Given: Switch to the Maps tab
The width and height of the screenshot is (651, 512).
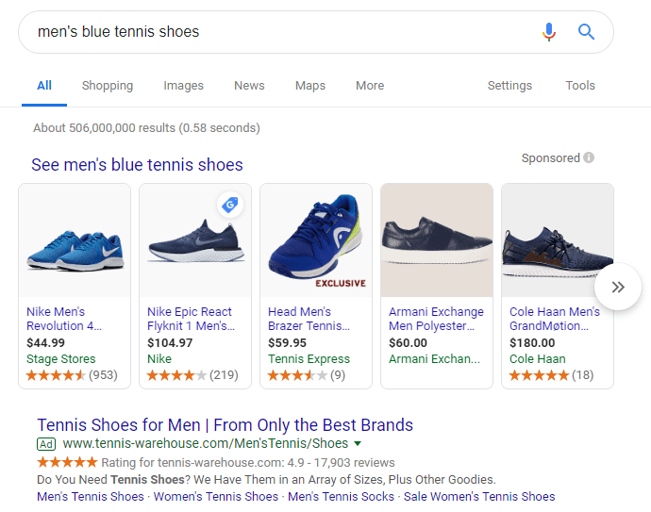Looking at the screenshot, I should [310, 86].
